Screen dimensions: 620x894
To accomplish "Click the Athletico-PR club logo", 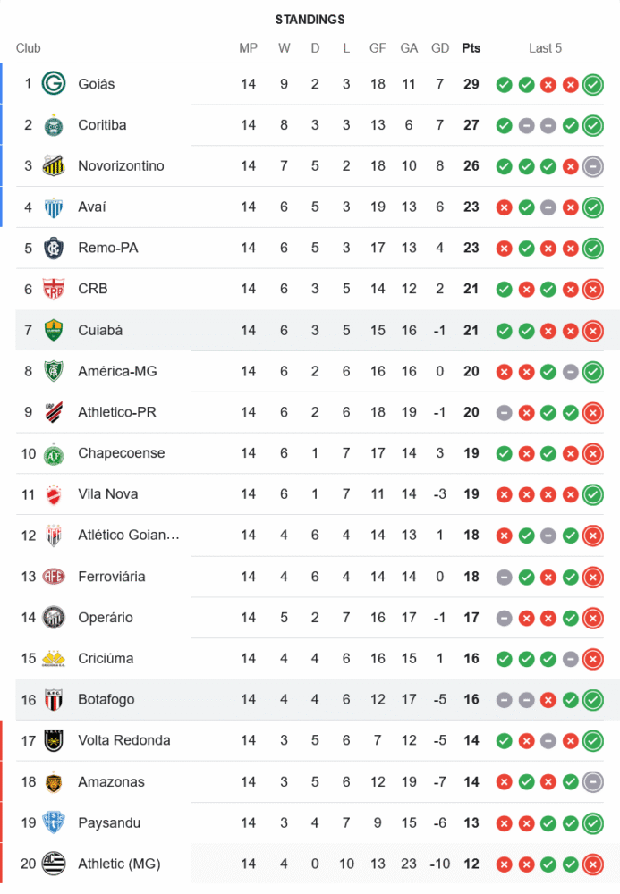I will click(x=54, y=412).
